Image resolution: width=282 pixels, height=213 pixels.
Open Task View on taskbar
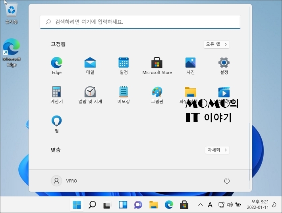(x=108, y=205)
